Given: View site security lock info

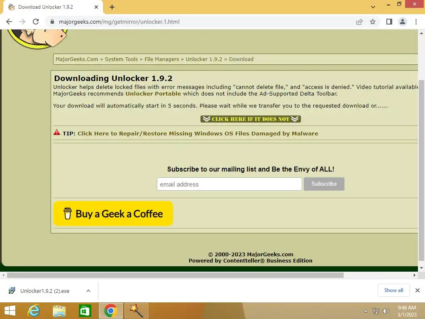Looking at the screenshot, I should coord(52,22).
